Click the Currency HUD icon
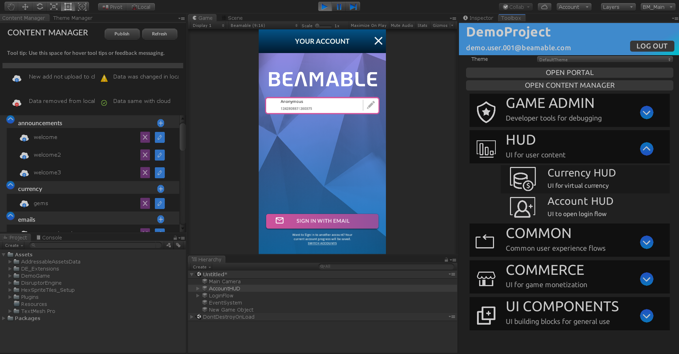Viewport: 679px width, 354px height. pyautogui.click(x=523, y=179)
